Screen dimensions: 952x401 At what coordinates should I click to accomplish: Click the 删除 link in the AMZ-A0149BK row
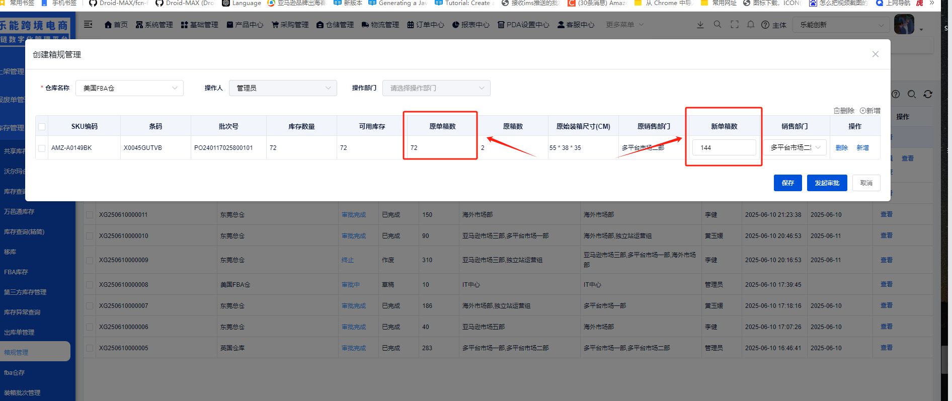coord(841,148)
